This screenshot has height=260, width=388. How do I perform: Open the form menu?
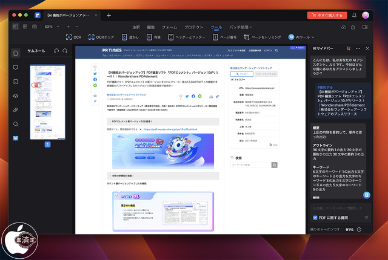(x=170, y=27)
